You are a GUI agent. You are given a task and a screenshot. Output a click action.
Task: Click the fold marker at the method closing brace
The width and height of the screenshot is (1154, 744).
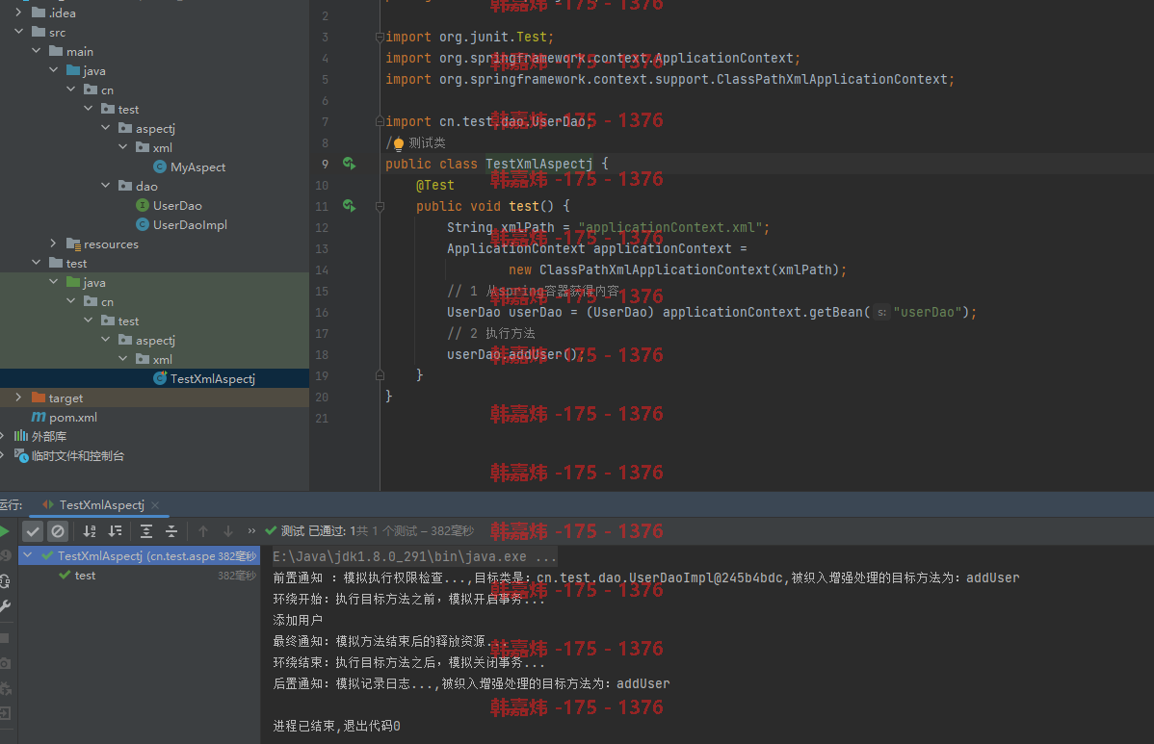pyautogui.click(x=380, y=375)
